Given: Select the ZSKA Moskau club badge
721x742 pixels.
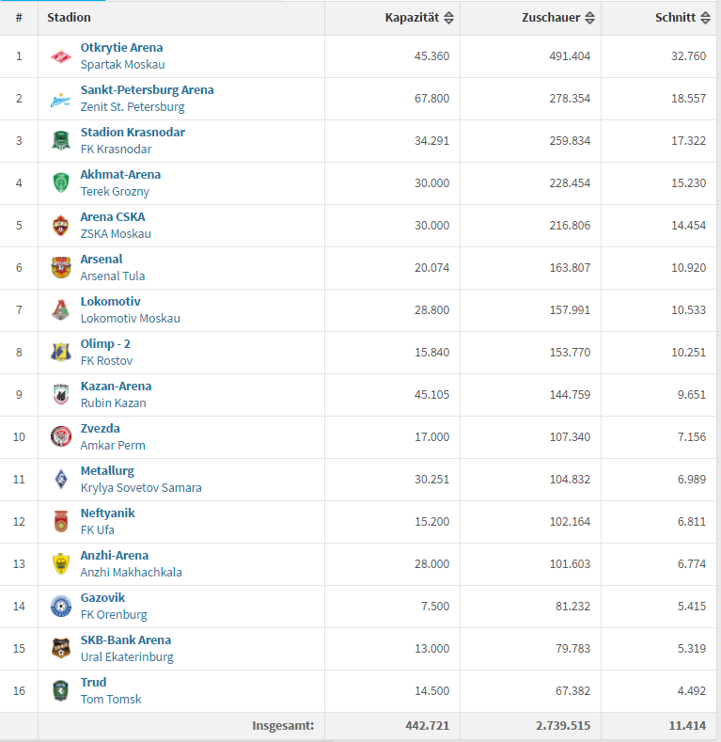Looking at the screenshot, I should click(x=61, y=226).
